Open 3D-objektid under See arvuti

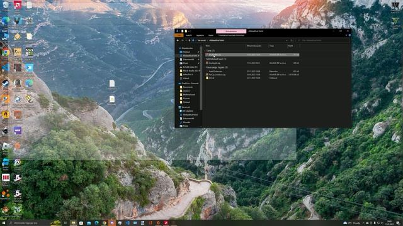click(188, 111)
